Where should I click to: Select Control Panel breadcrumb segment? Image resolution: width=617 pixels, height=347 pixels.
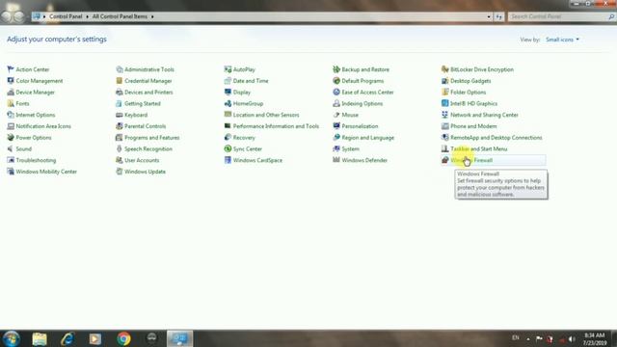pyautogui.click(x=66, y=16)
